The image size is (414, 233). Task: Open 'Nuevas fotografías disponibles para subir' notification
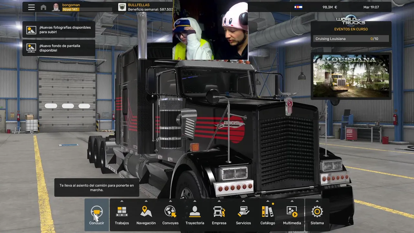pyautogui.click(x=59, y=30)
